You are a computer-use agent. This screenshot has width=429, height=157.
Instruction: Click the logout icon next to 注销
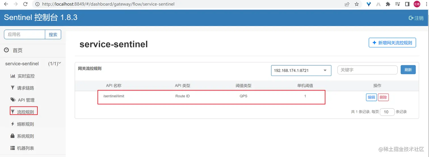click(411, 18)
